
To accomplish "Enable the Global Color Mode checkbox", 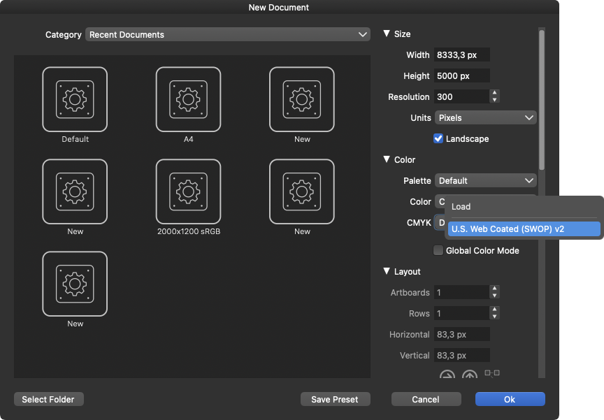I will (x=439, y=250).
